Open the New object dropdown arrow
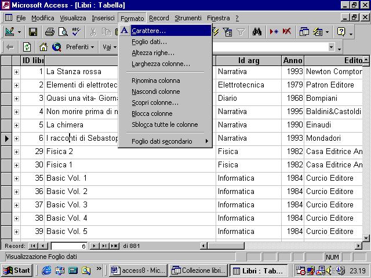The width and height of the screenshot is (371, 278). click(x=327, y=32)
